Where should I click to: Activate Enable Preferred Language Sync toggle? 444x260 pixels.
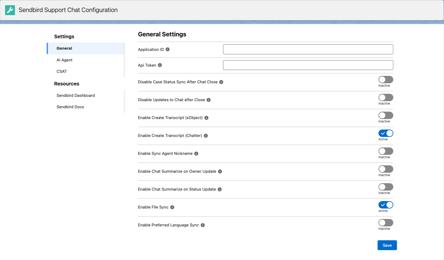click(386, 223)
